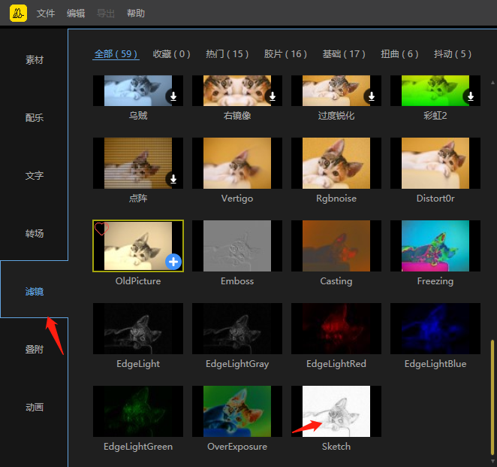Open the 帮助 menu
Screen dimensions: 497x467
click(136, 14)
